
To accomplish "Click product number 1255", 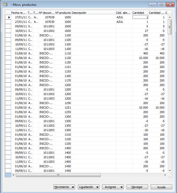I will pyautogui.click(x=68, y=112).
